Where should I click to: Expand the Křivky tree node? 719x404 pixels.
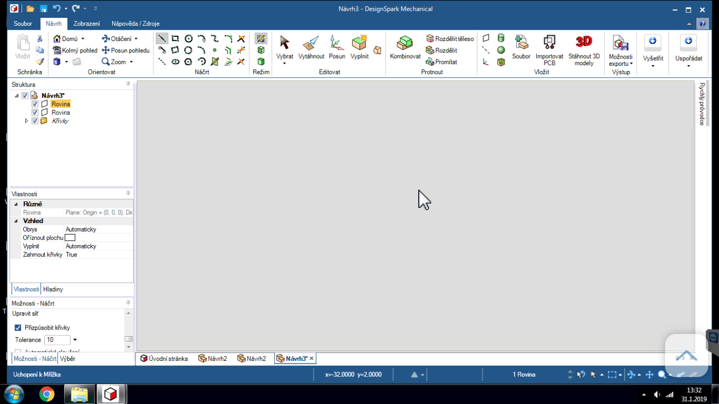[x=26, y=121]
